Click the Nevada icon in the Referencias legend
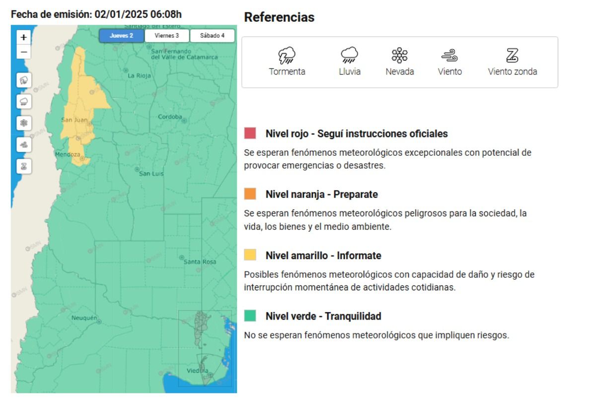The width and height of the screenshot is (596, 398). point(400,56)
